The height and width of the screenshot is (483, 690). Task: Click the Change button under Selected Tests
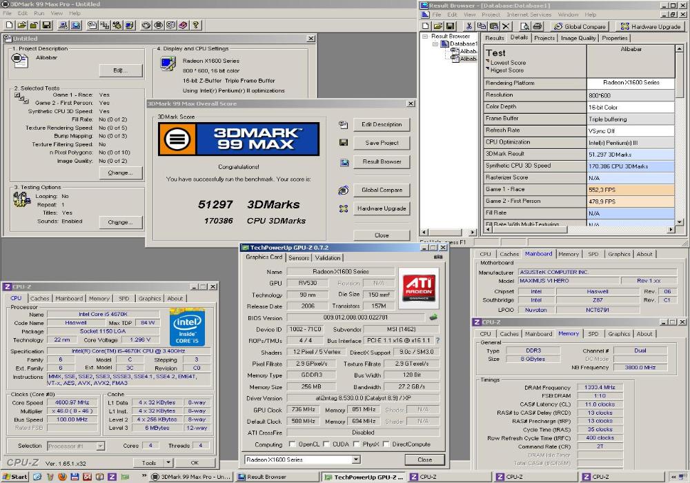(x=120, y=173)
